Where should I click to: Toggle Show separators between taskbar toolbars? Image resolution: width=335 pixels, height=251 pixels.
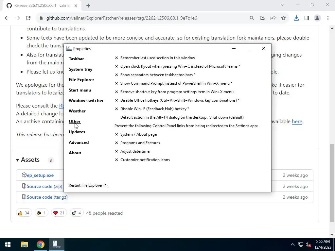click(155, 75)
